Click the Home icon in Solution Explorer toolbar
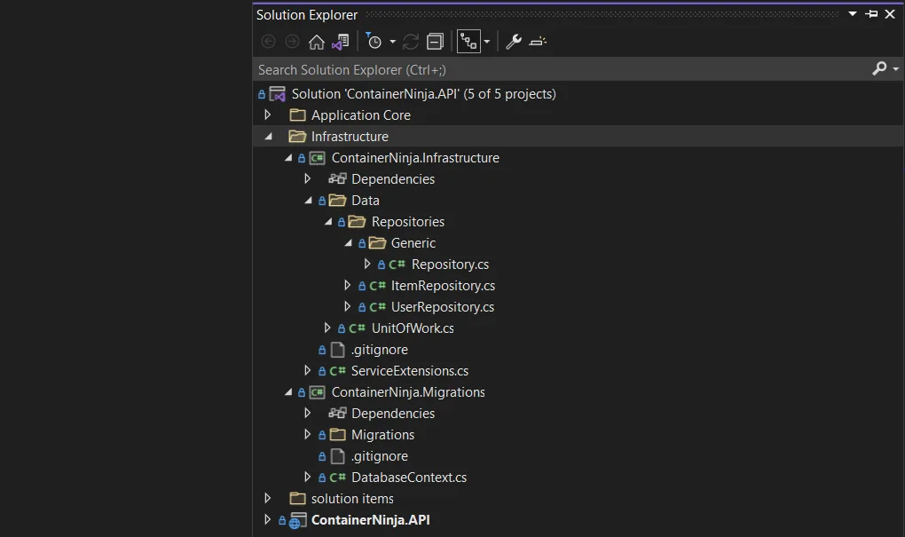The height and width of the screenshot is (537, 905). [316, 42]
